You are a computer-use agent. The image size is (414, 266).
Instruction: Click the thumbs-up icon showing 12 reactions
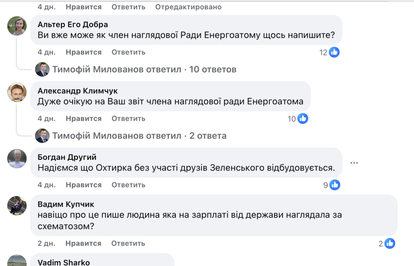(335, 52)
